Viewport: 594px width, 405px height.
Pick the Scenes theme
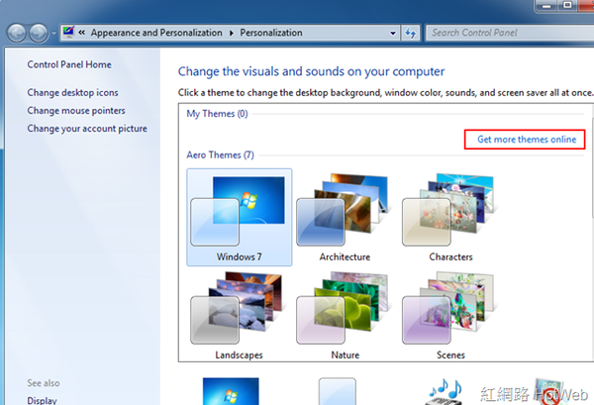click(x=450, y=315)
